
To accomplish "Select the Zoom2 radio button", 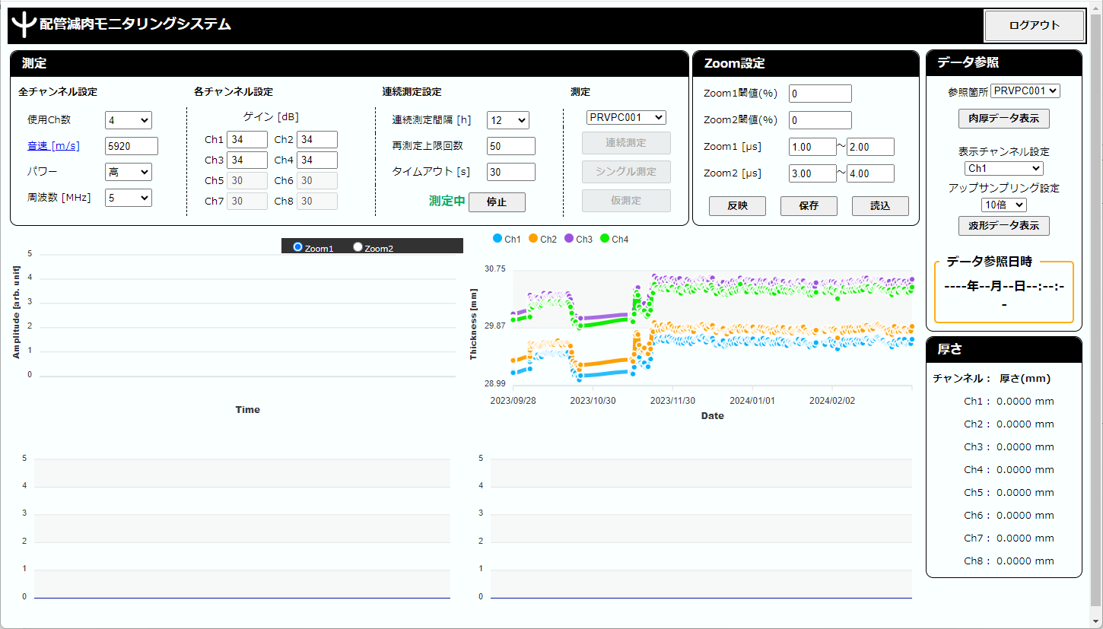I will click(358, 247).
